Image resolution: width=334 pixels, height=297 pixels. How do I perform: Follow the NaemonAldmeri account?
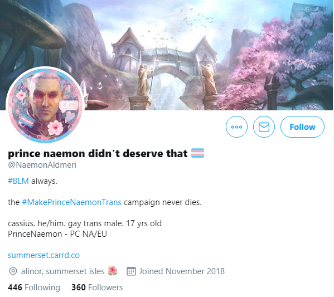pyautogui.click(x=302, y=126)
